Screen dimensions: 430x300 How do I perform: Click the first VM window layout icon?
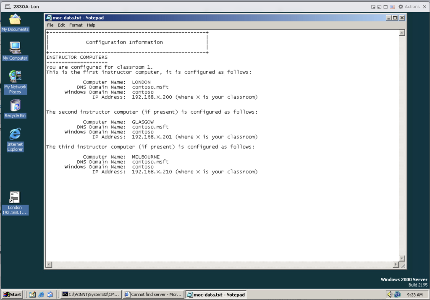[373, 7]
